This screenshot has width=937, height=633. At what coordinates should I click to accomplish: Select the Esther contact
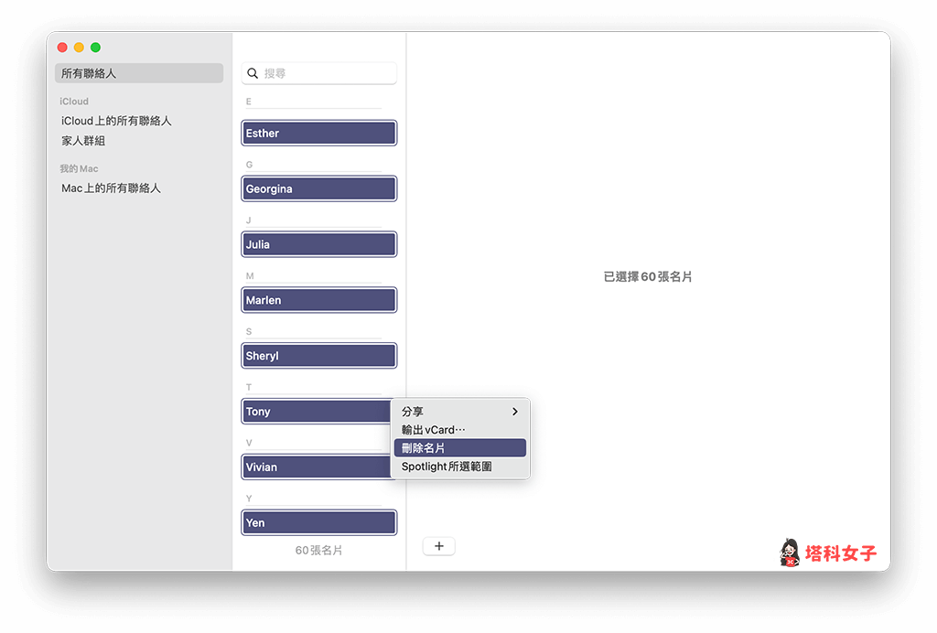pos(319,134)
